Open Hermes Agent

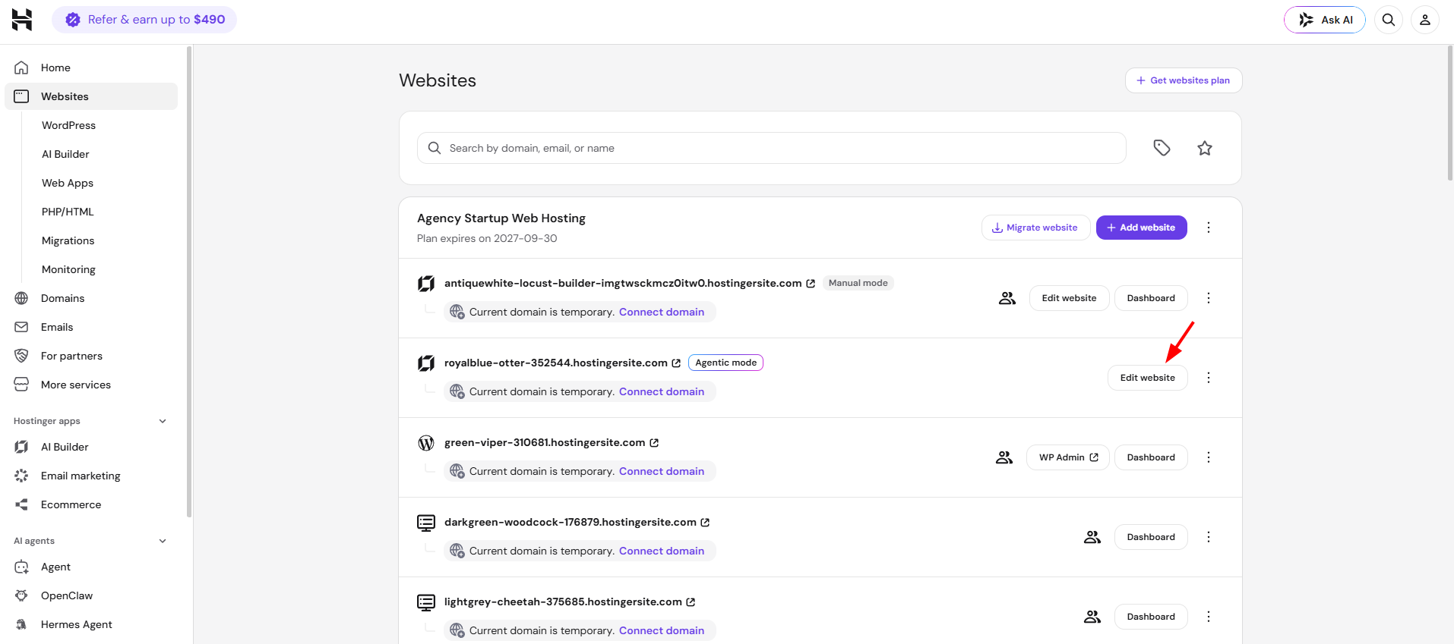(x=91, y=624)
